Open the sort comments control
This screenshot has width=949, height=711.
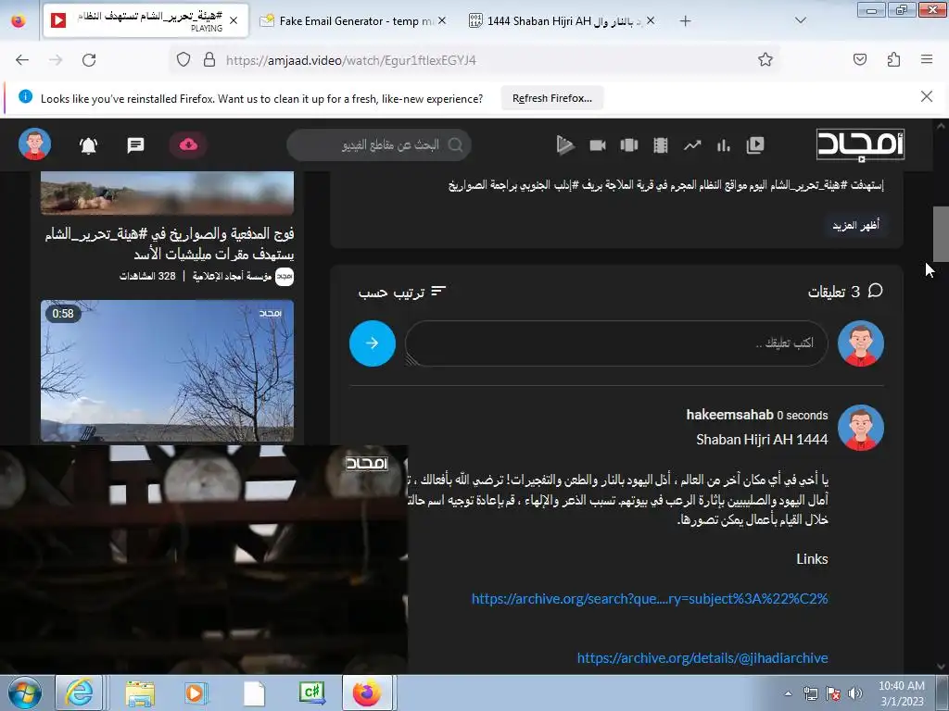click(402, 293)
